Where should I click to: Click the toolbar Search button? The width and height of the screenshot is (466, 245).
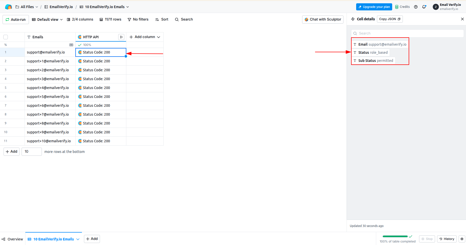pos(184,20)
